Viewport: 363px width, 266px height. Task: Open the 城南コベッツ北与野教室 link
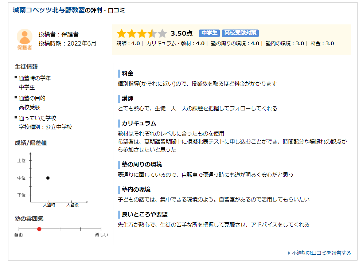click(x=48, y=10)
